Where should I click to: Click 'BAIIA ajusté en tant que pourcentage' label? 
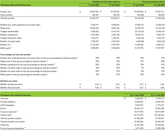point(24,75)
